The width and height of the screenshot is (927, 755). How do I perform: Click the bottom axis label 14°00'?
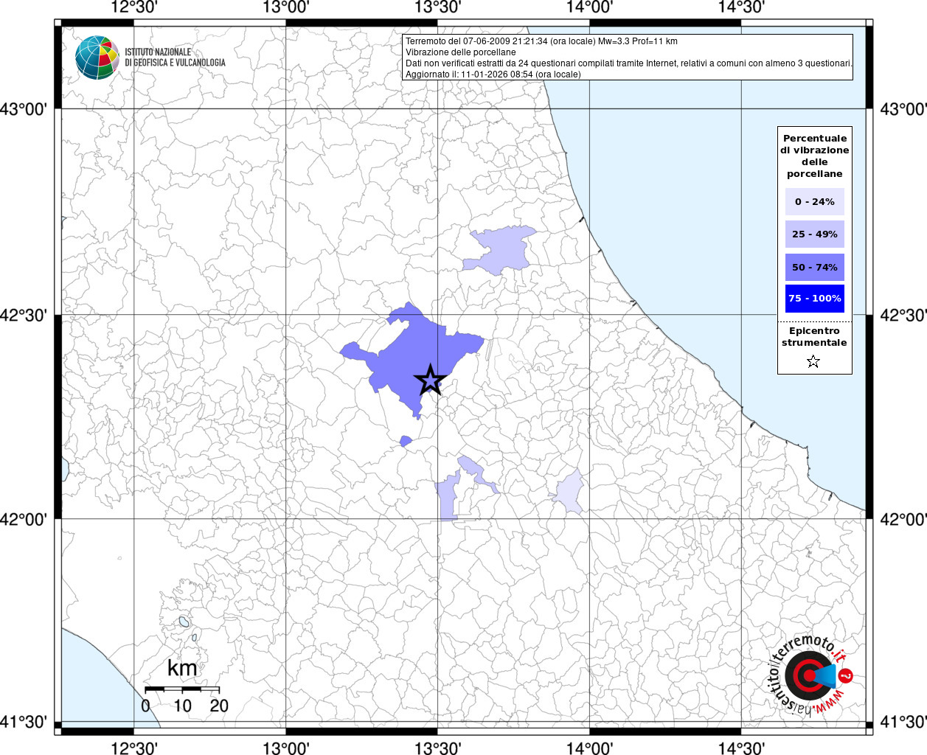point(590,748)
